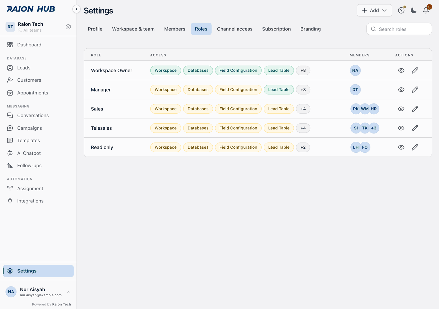Open Appointments in the sidebar

38,93
